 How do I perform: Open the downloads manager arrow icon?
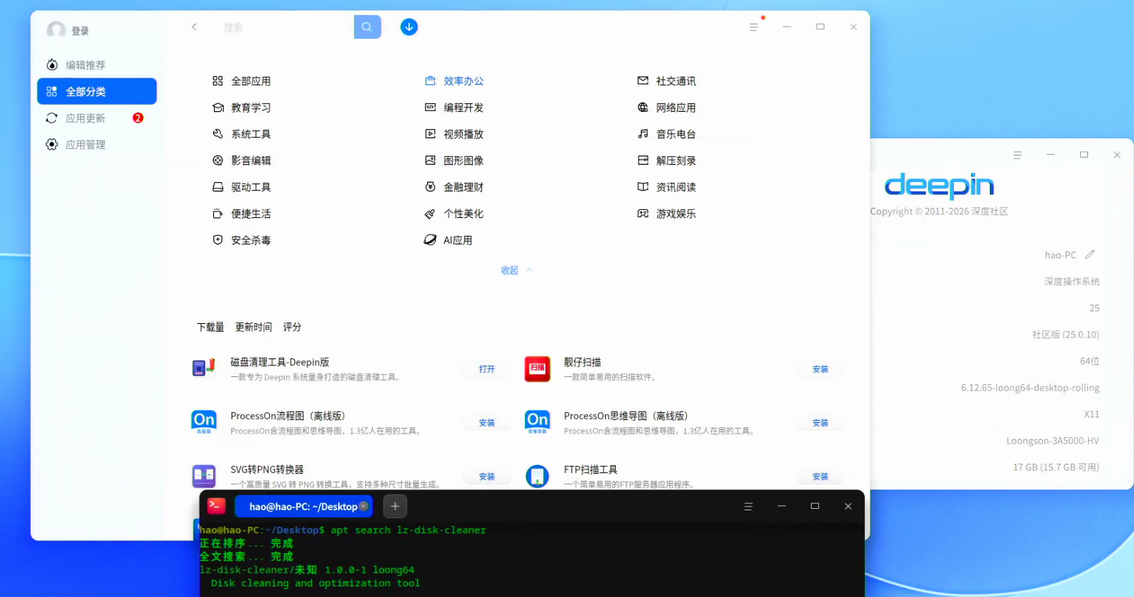click(x=409, y=27)
